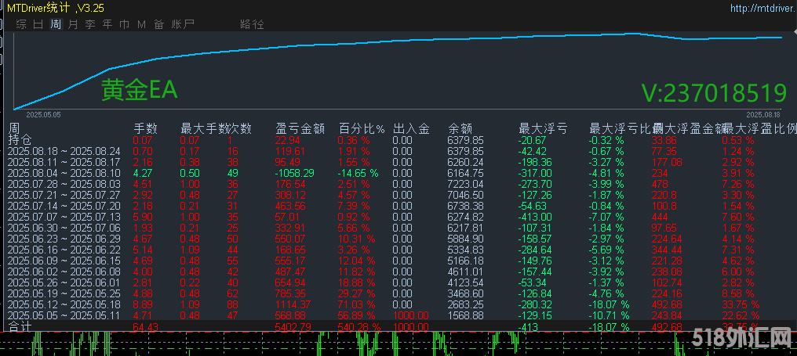The image size is (797, 356).
Task: Switch to the 年 yearly tab
Action: click(107, 23)
